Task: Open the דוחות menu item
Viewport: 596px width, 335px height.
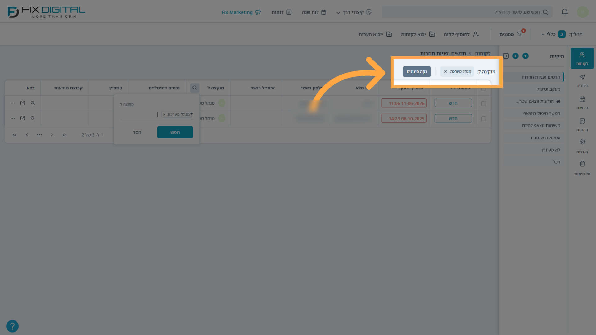Action: pos(282,12)
